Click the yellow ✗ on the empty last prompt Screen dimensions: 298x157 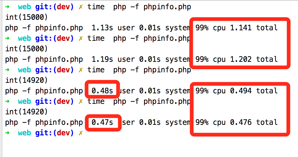(81, 133)
